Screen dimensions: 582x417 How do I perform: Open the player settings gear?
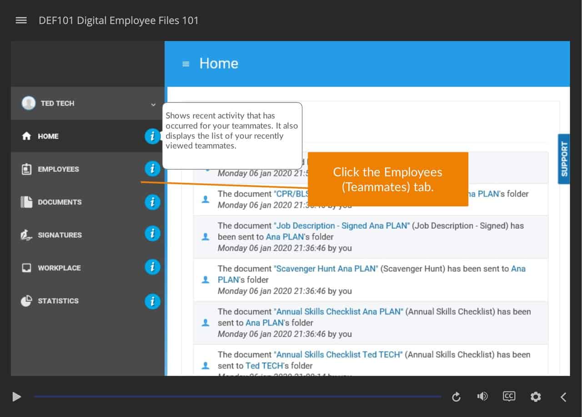536,397
